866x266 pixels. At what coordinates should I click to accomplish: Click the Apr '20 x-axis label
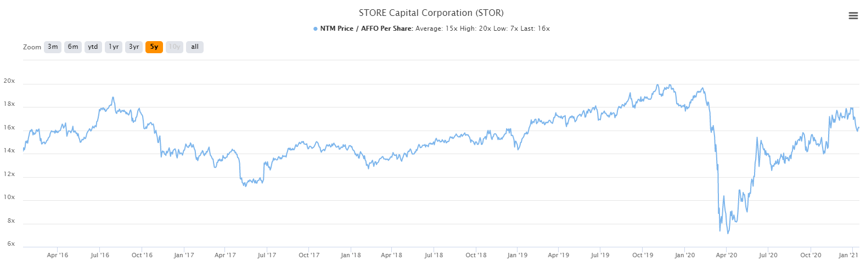pyautogui.click(x=727, y=255)
